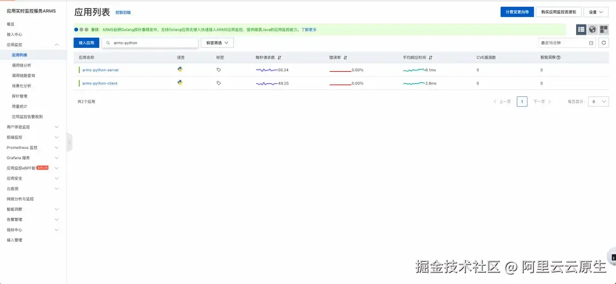This screenshot has width=616, height=284.
Task: Click the search magnifier icon in search box
Action: (x=108, y=43)
